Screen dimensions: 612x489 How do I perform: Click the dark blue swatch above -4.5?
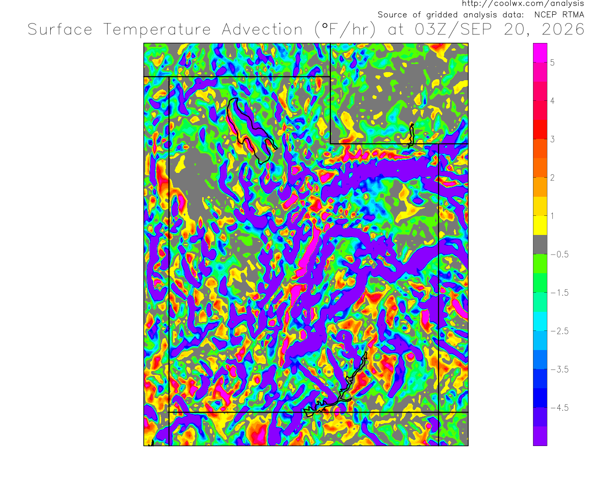[540, 398]
